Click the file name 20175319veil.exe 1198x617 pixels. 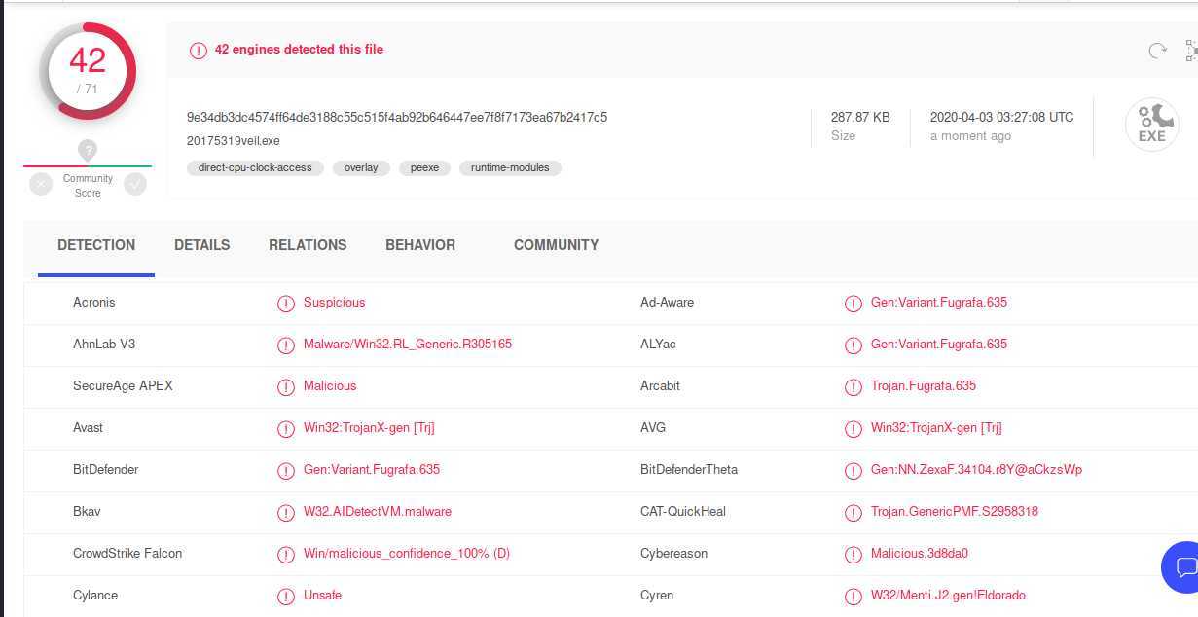pos(233,141)
